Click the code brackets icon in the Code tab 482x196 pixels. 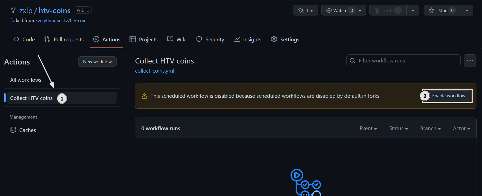tap(16, 39)
